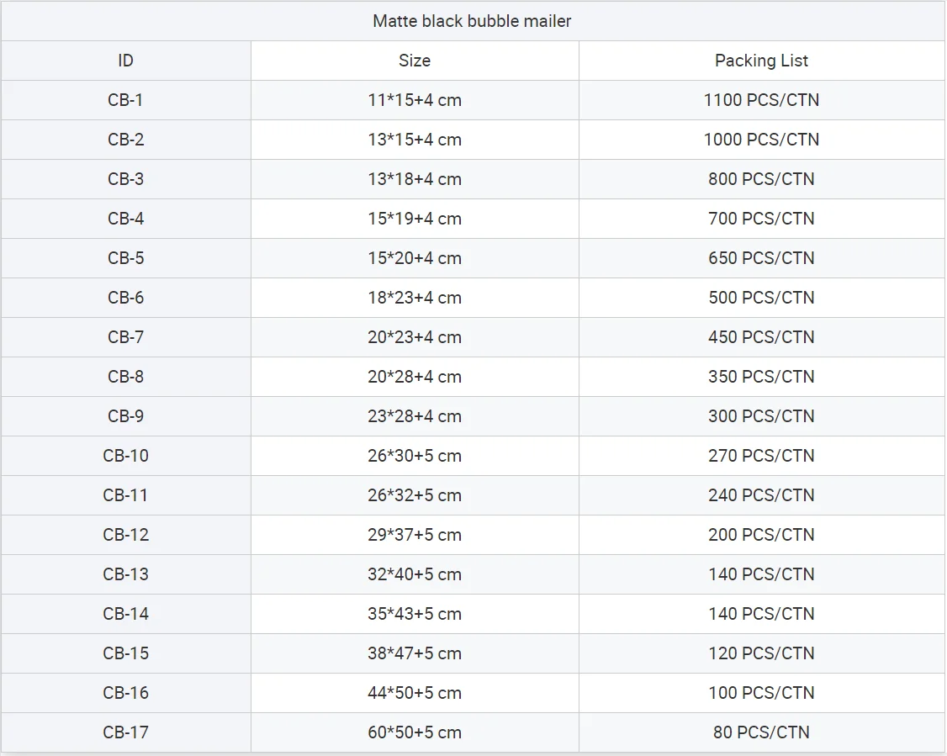Select the CB-17 ID cell
This screenshot has width=947, height=756.
(125, 732)
